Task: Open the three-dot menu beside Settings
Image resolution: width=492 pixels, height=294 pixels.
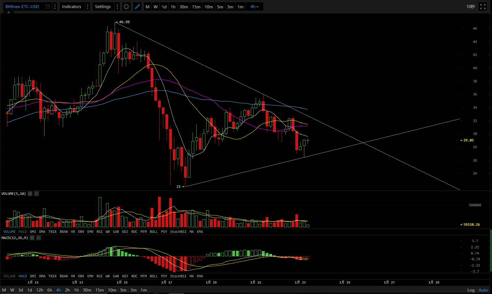Action: (117, 7)
